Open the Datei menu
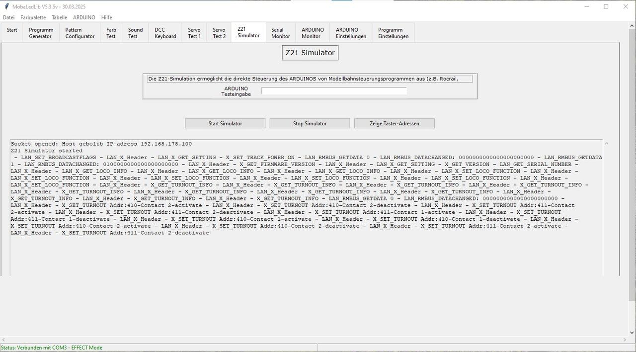 pyautogui.click(x=8, y=17)
